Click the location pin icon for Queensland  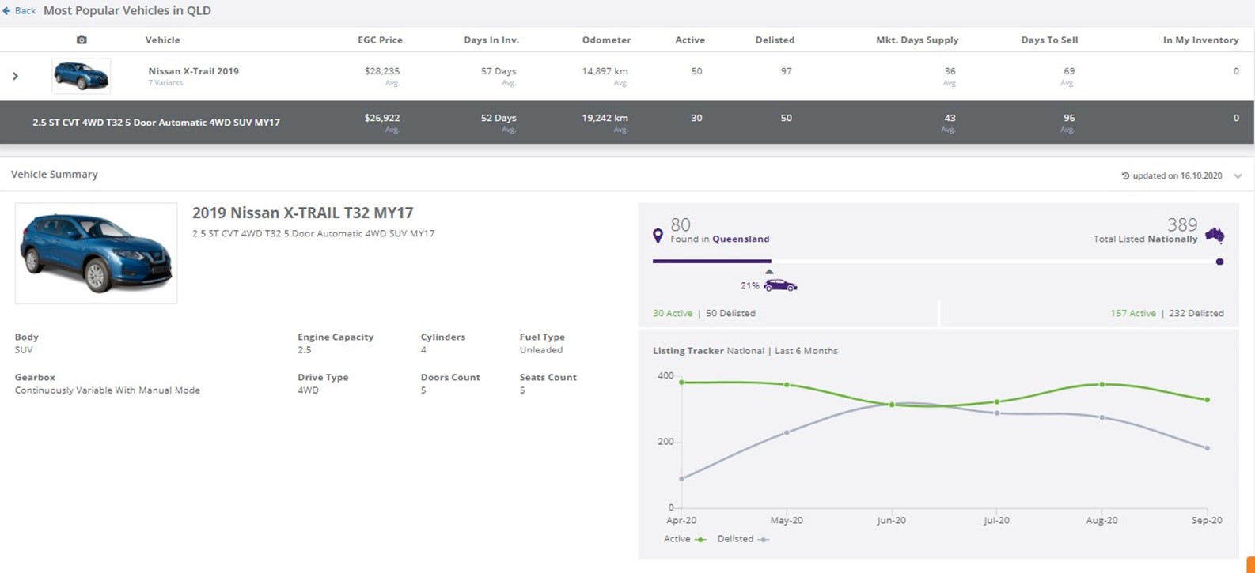[x=658, y=236]
